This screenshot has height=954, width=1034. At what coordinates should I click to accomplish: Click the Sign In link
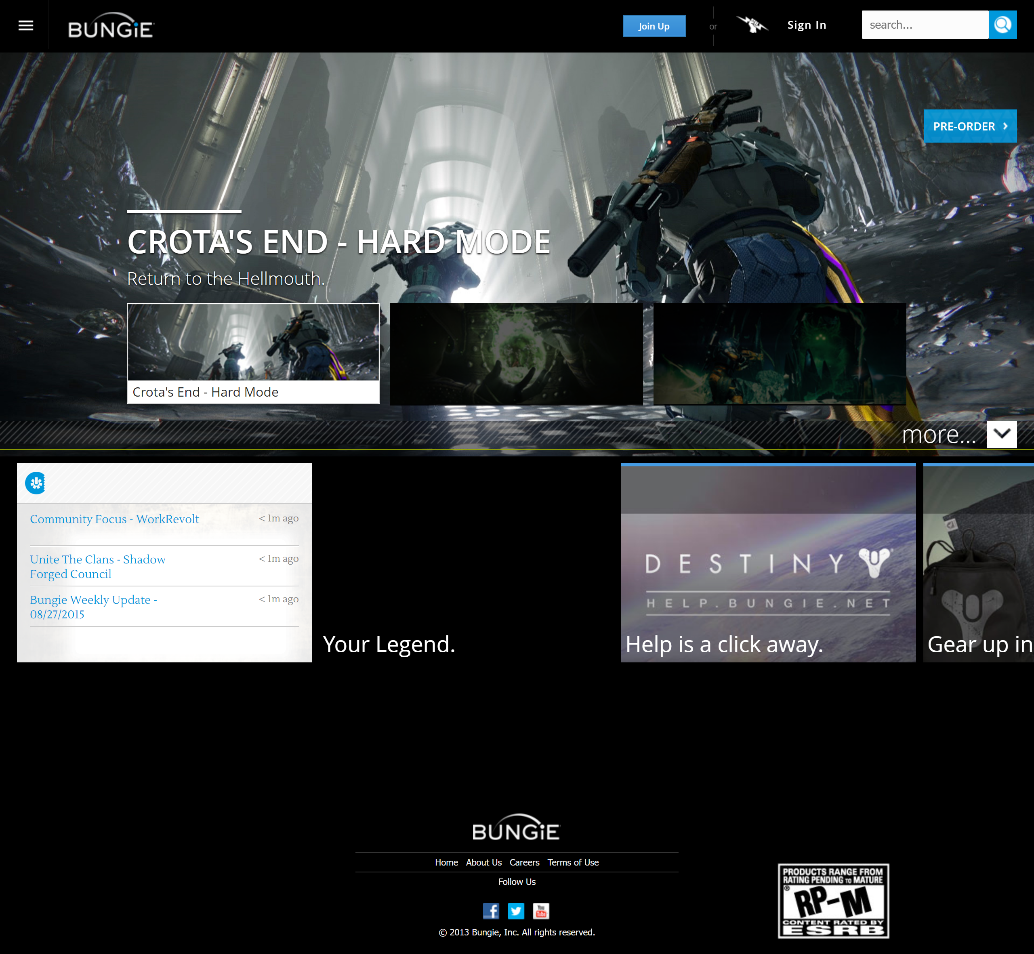coord(806,25)
